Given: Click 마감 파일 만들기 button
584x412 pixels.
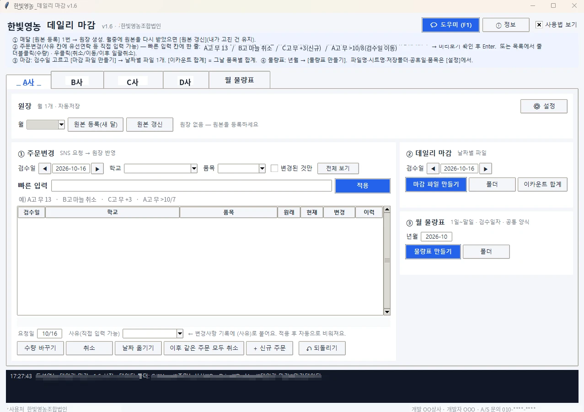Looking at the screenshot, I should click(x=436, y=185).
